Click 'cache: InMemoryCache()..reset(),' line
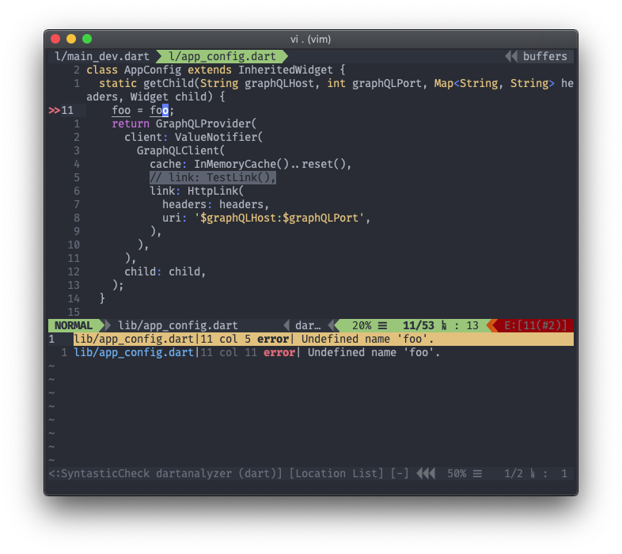622x554 pixels. coord(250,164)
